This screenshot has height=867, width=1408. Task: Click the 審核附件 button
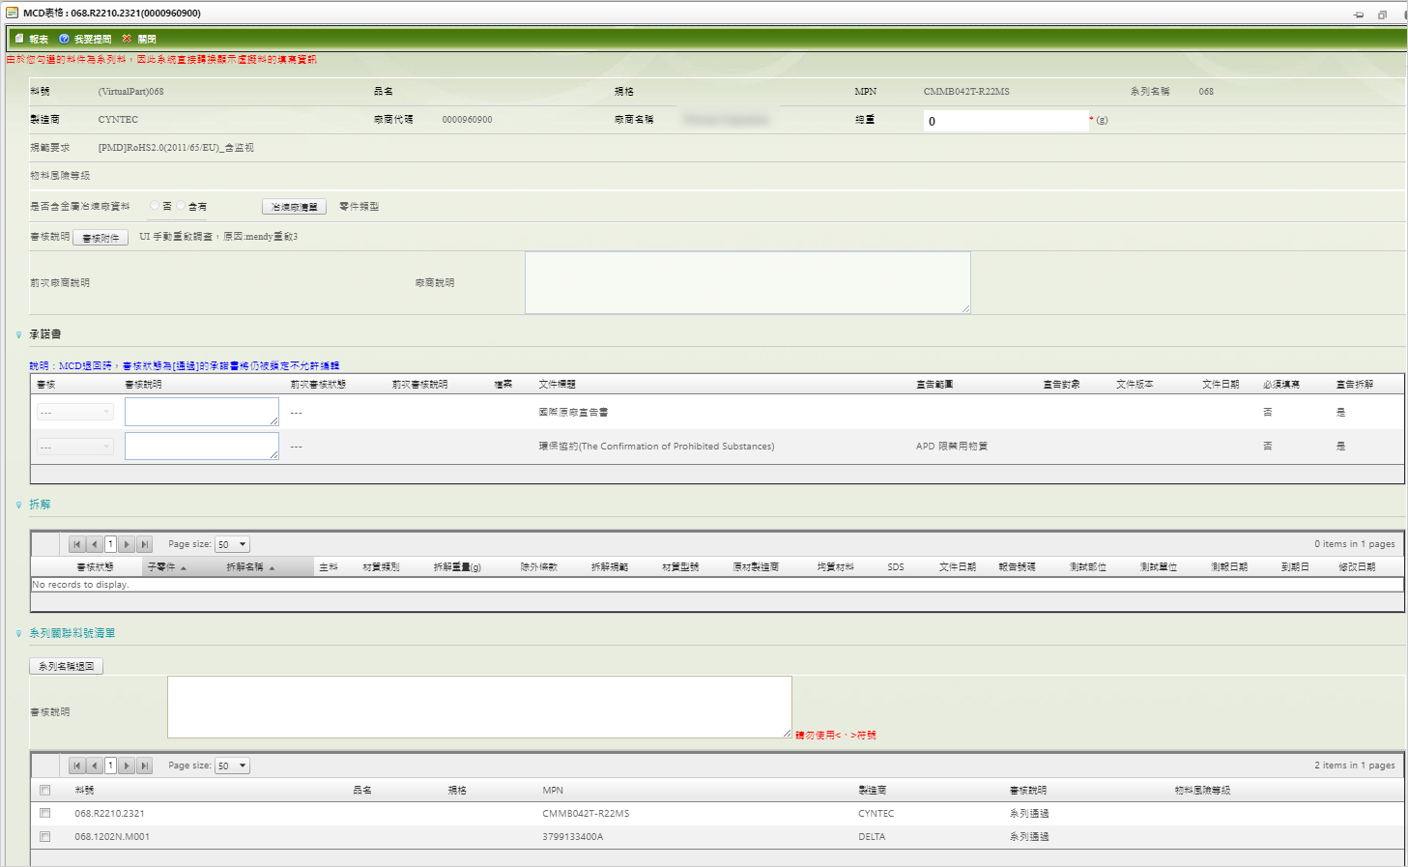(101, 238)
